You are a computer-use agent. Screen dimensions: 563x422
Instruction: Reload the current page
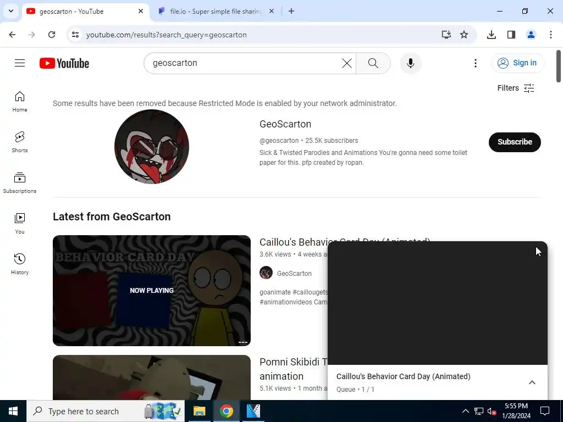[52, 35]
